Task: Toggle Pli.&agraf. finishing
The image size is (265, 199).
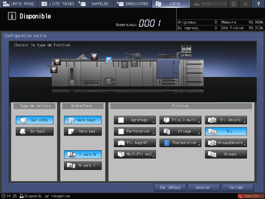Action: pos(135,143)
